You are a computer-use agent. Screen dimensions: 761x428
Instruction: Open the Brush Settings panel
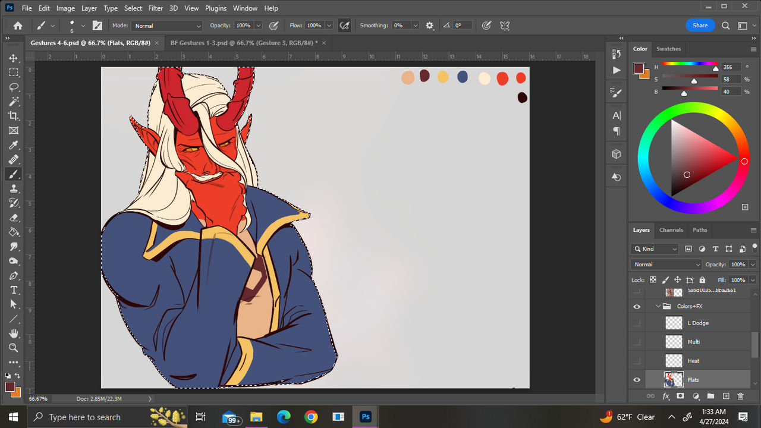tap(615, 92)
